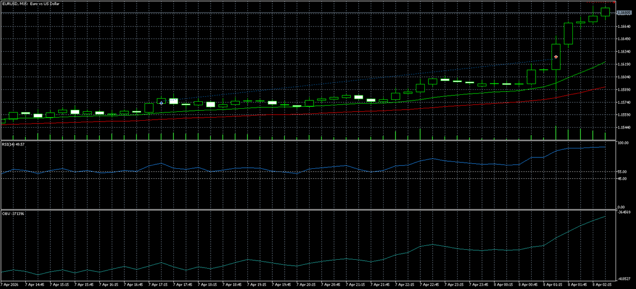Click time axis label 7 Apr 22:15
Viewport: 636px width, 289px height.
point(406,285)
